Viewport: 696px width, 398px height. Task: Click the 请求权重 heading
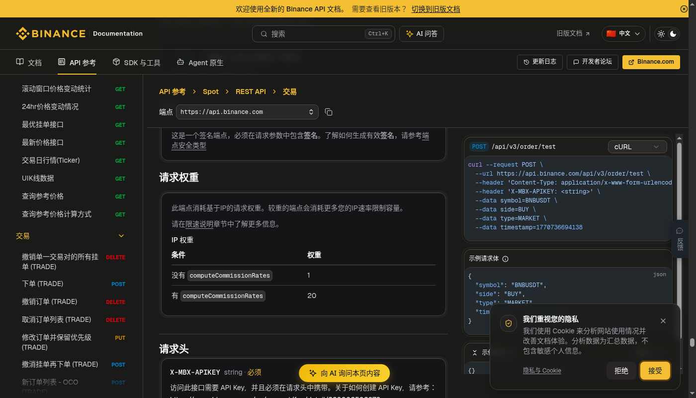point(179,178)
